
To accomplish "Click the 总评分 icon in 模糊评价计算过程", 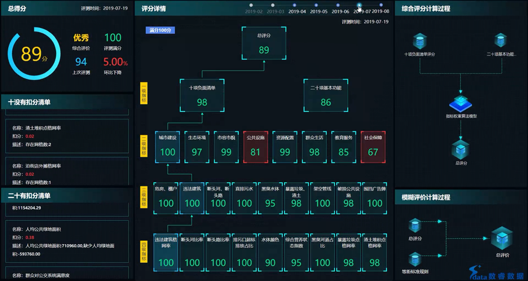I will (415, 226).
